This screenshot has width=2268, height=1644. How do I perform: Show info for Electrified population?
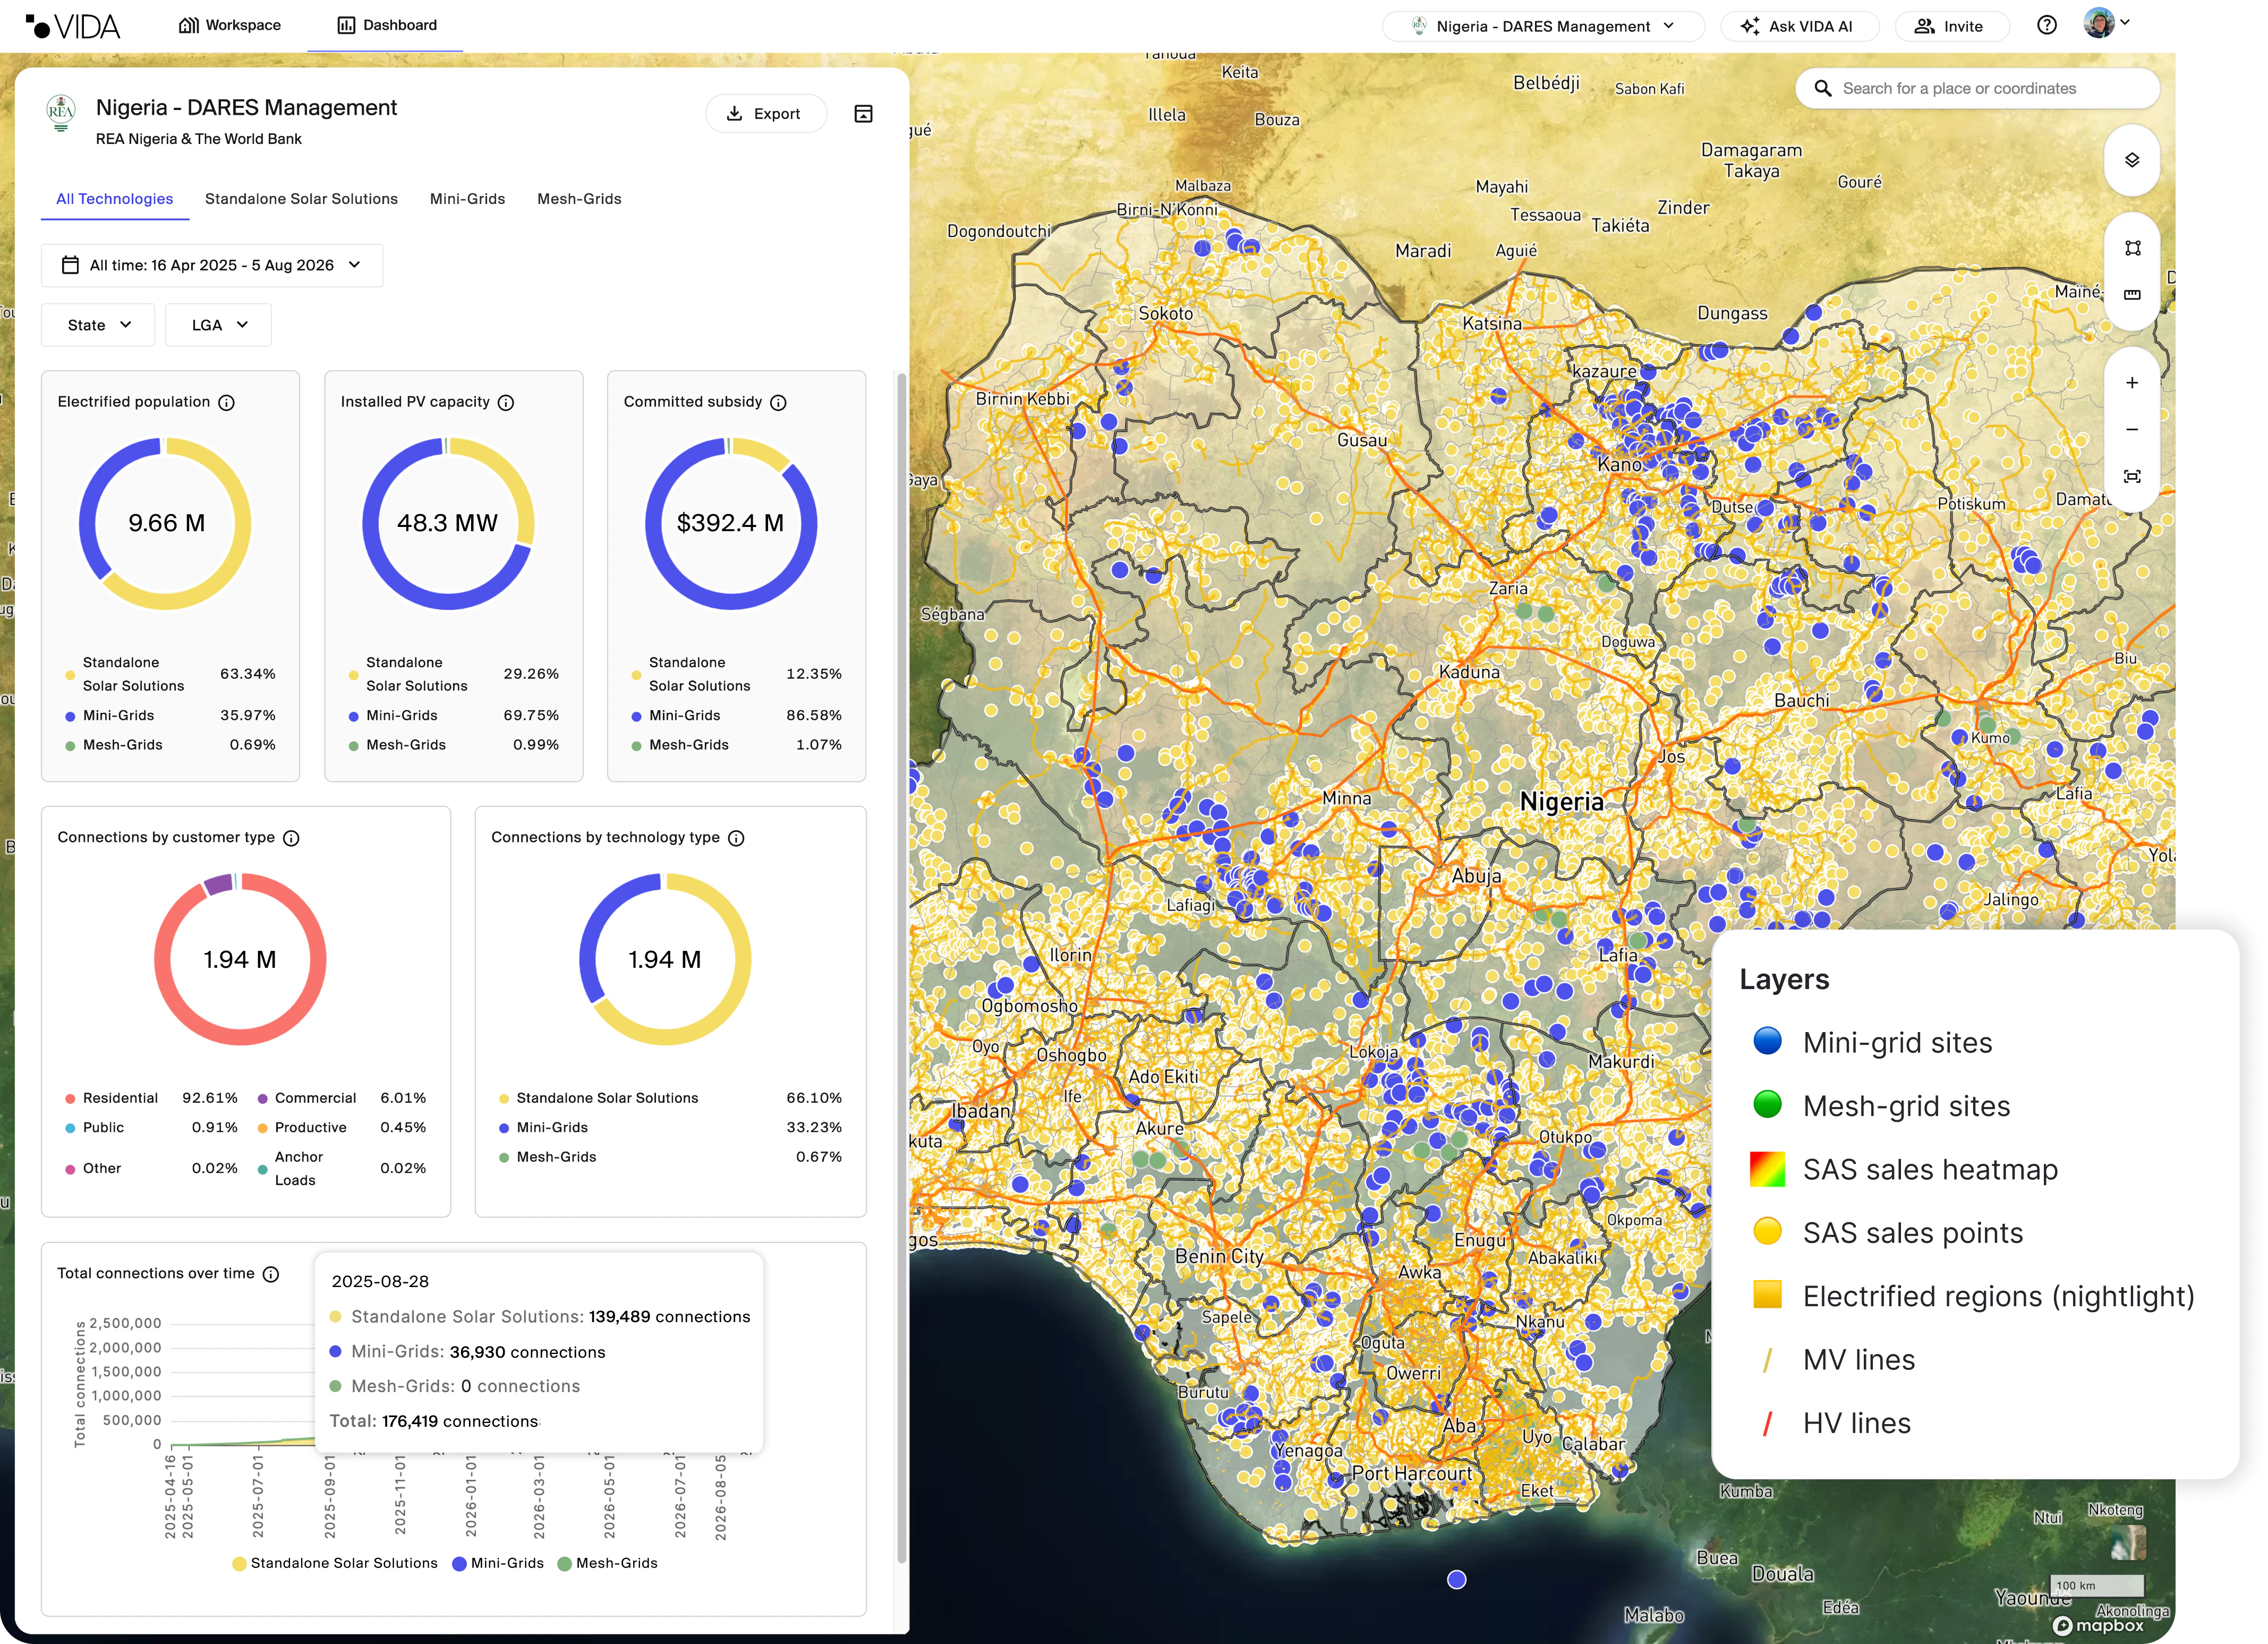click(226, 403)
